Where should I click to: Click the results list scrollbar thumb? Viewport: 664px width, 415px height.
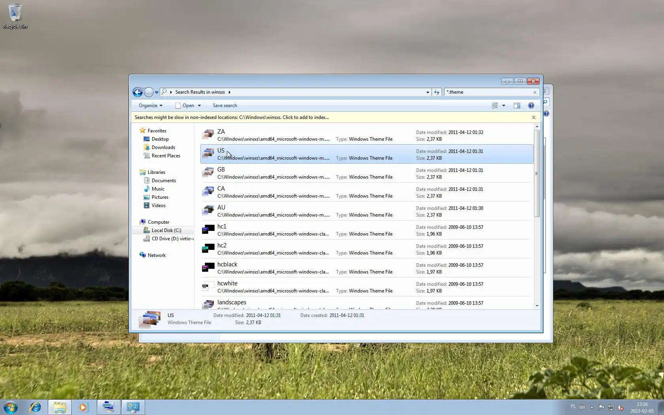[537, 174]
